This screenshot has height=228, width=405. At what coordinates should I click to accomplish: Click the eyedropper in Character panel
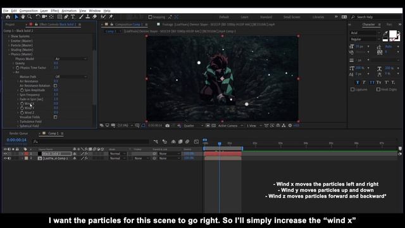(x=385, y=33)
